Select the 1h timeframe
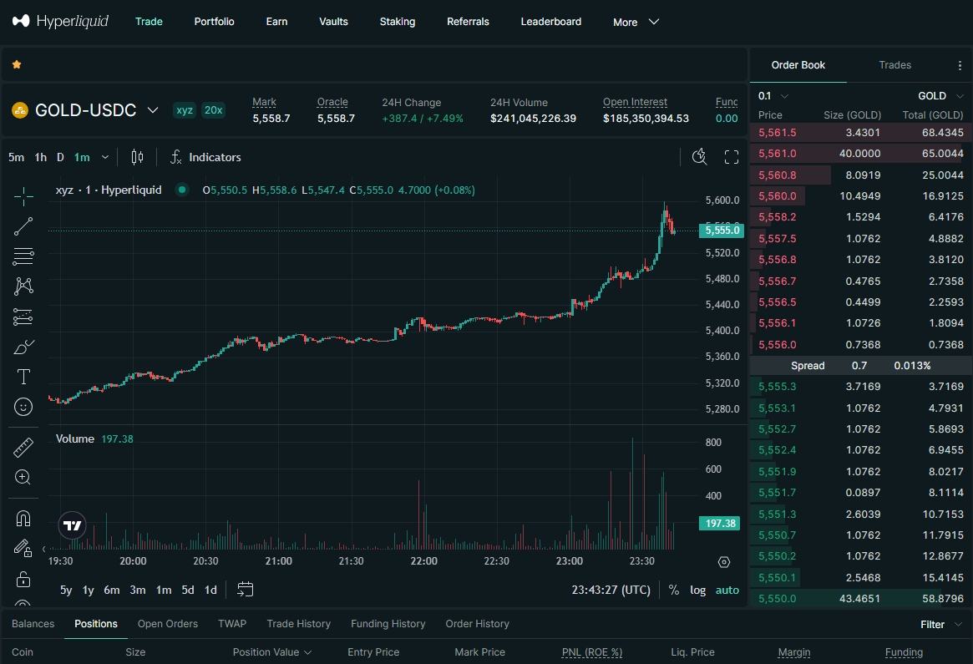The image size is (973, 664). coord(40,157)
